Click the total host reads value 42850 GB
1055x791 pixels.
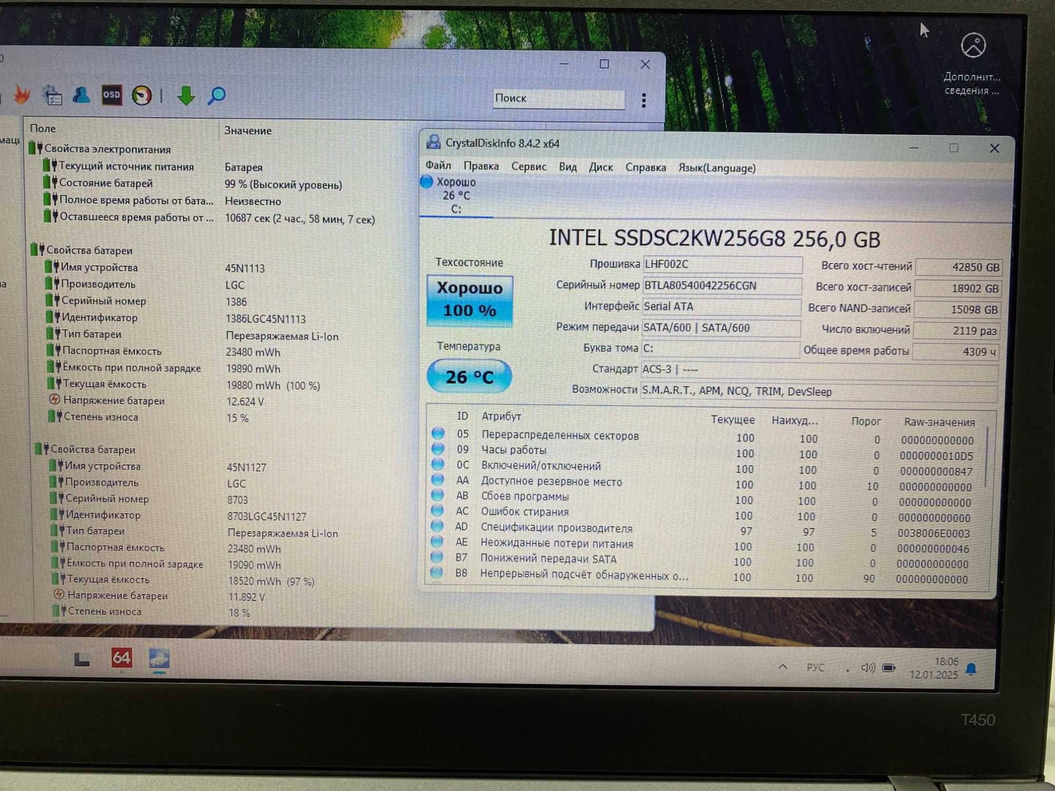point(958,267)
